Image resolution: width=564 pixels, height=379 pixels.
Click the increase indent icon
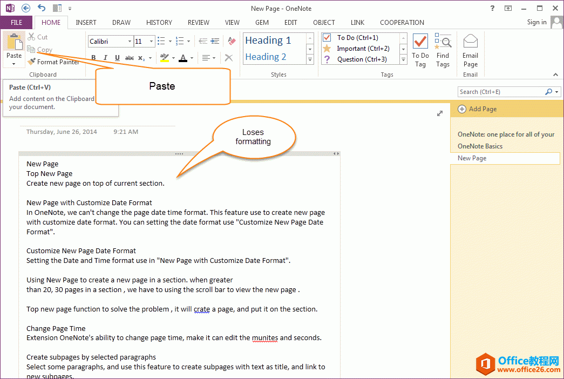tap(215, 41)
